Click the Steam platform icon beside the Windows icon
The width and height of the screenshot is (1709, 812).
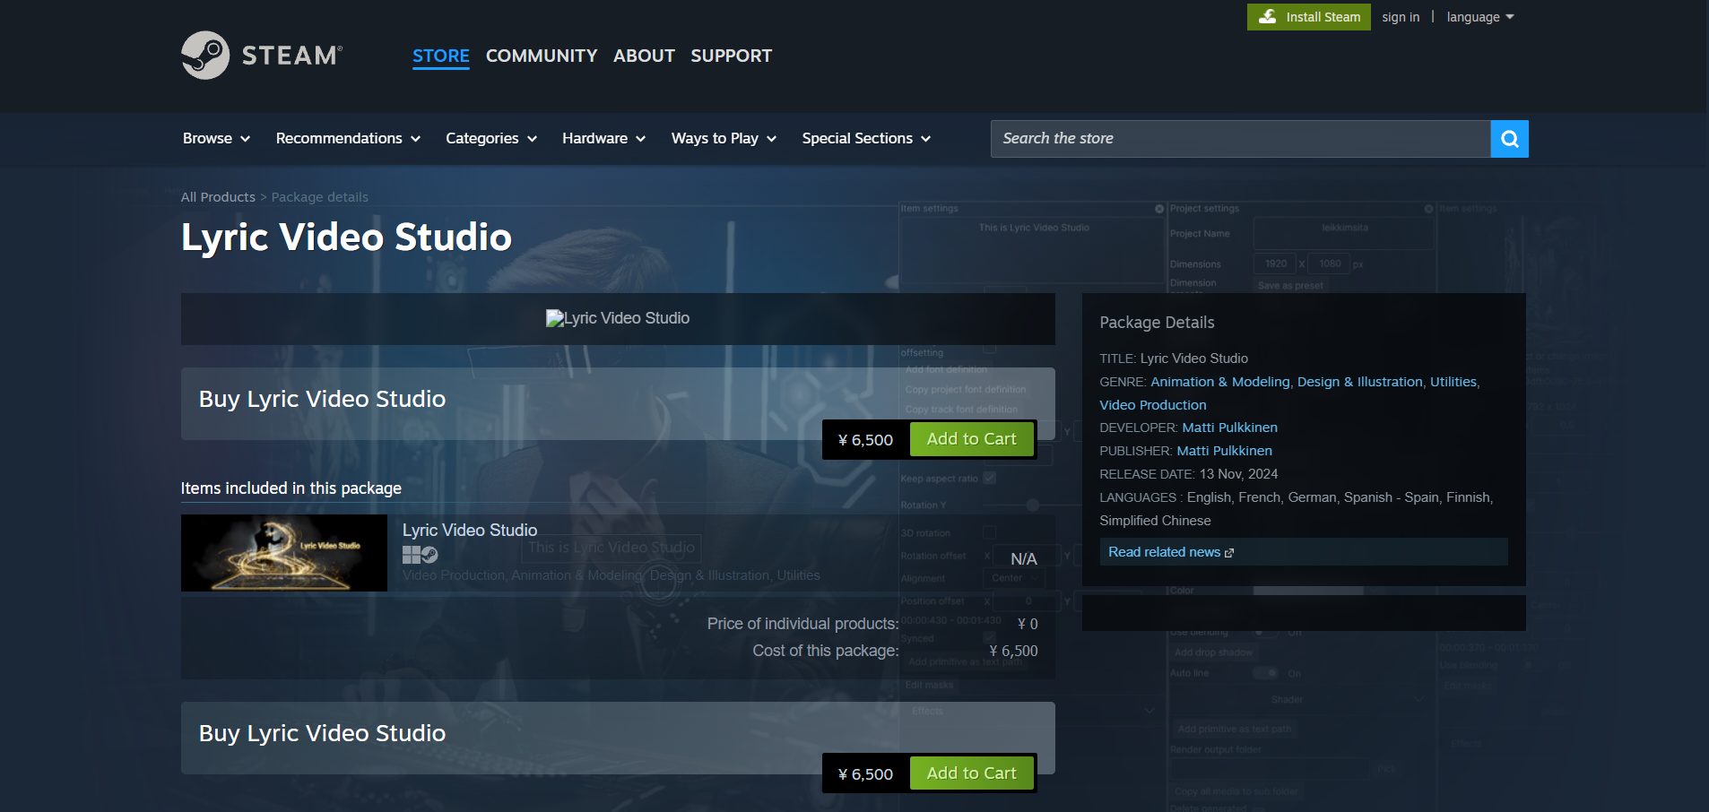[x=429, y=555]
